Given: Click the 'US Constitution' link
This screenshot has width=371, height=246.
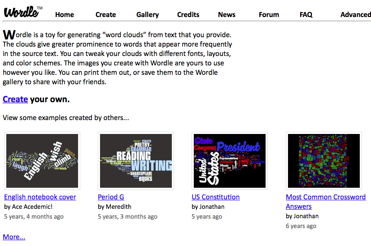Looking at the screenshot, I should (x=215, y=197).
